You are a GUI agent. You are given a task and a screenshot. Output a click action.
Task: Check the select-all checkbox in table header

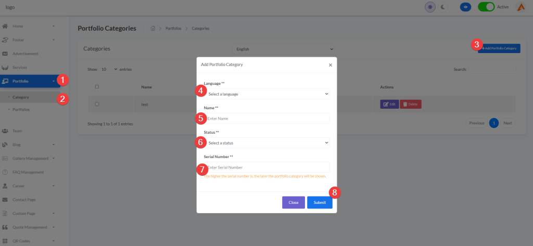97,87
